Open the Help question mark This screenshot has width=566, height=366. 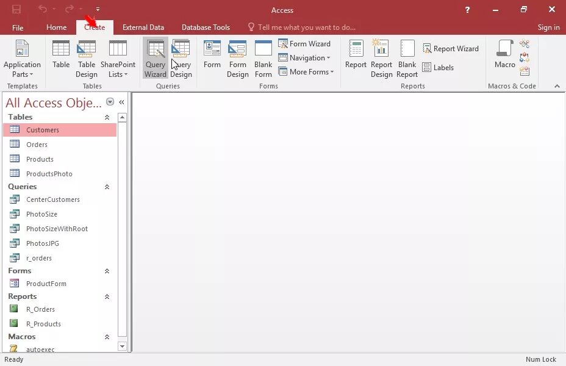[x=467, y=10]
